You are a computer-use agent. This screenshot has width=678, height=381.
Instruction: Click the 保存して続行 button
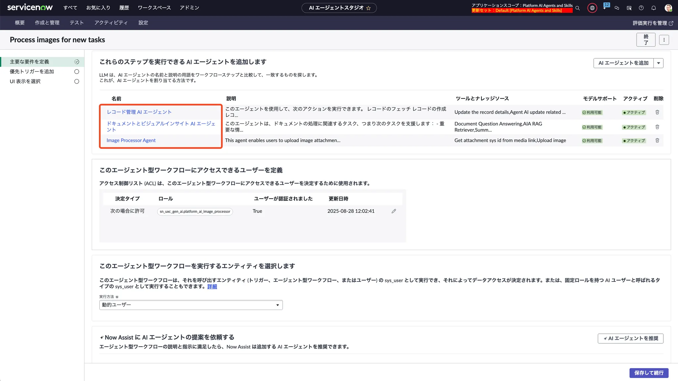[x=649, y=373]
